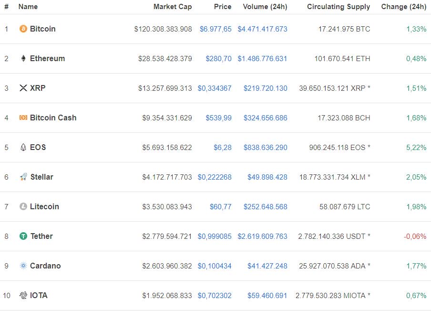Sort by the Volume (24h) column header

tap(265, 7)
